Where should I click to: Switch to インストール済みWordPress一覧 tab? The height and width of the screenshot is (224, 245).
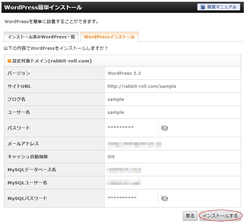point(41,37)
